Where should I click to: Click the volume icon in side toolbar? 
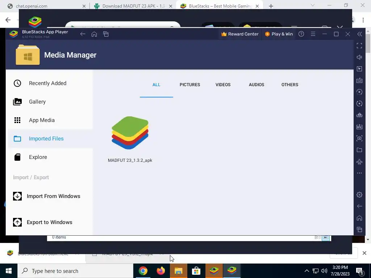click(x=359, y=57)
